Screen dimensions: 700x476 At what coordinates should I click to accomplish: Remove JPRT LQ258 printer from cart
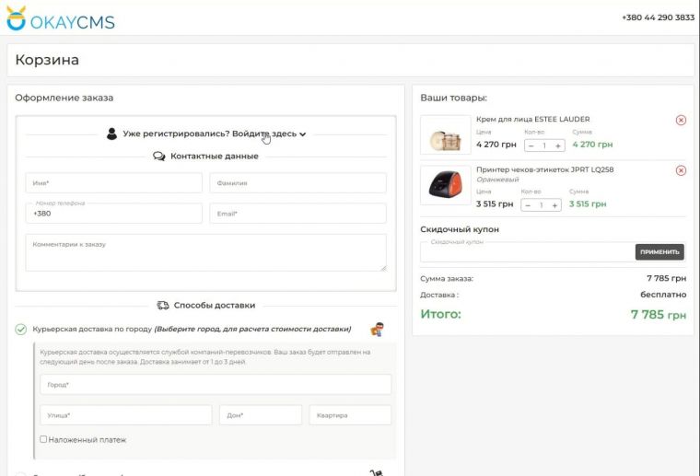pos(681,170)
